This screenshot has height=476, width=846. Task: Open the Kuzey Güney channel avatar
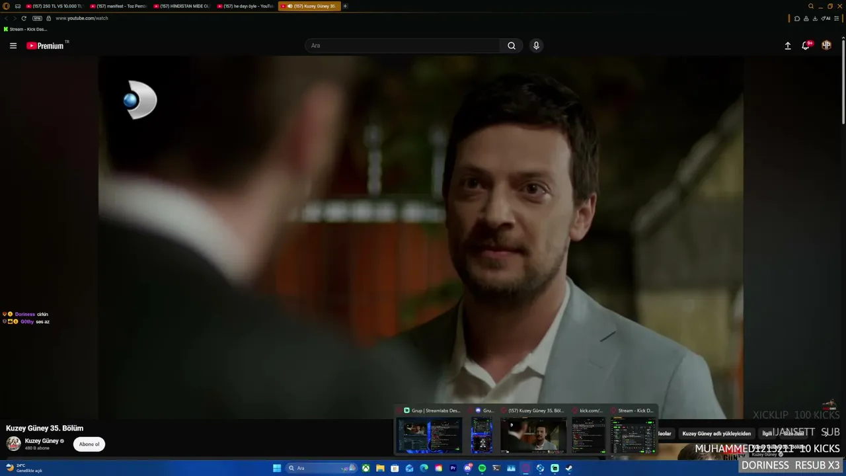pos(13,444)
